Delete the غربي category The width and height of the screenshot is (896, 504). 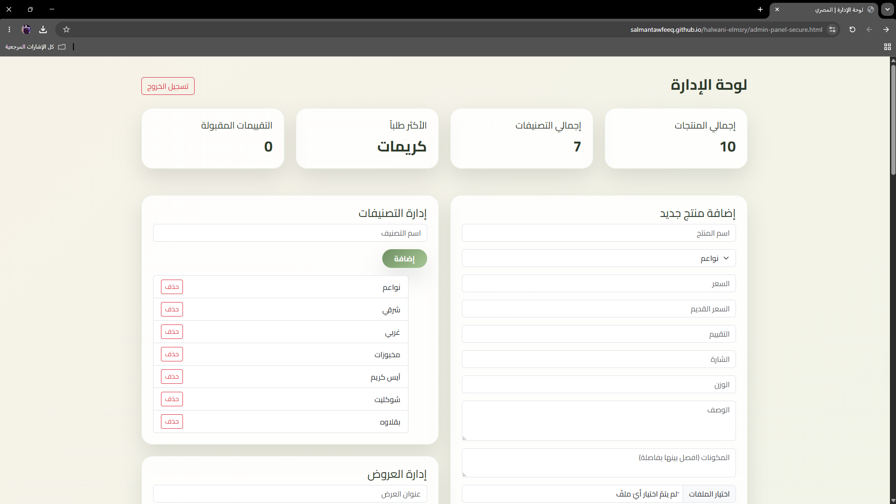click(x=172, y=331)
